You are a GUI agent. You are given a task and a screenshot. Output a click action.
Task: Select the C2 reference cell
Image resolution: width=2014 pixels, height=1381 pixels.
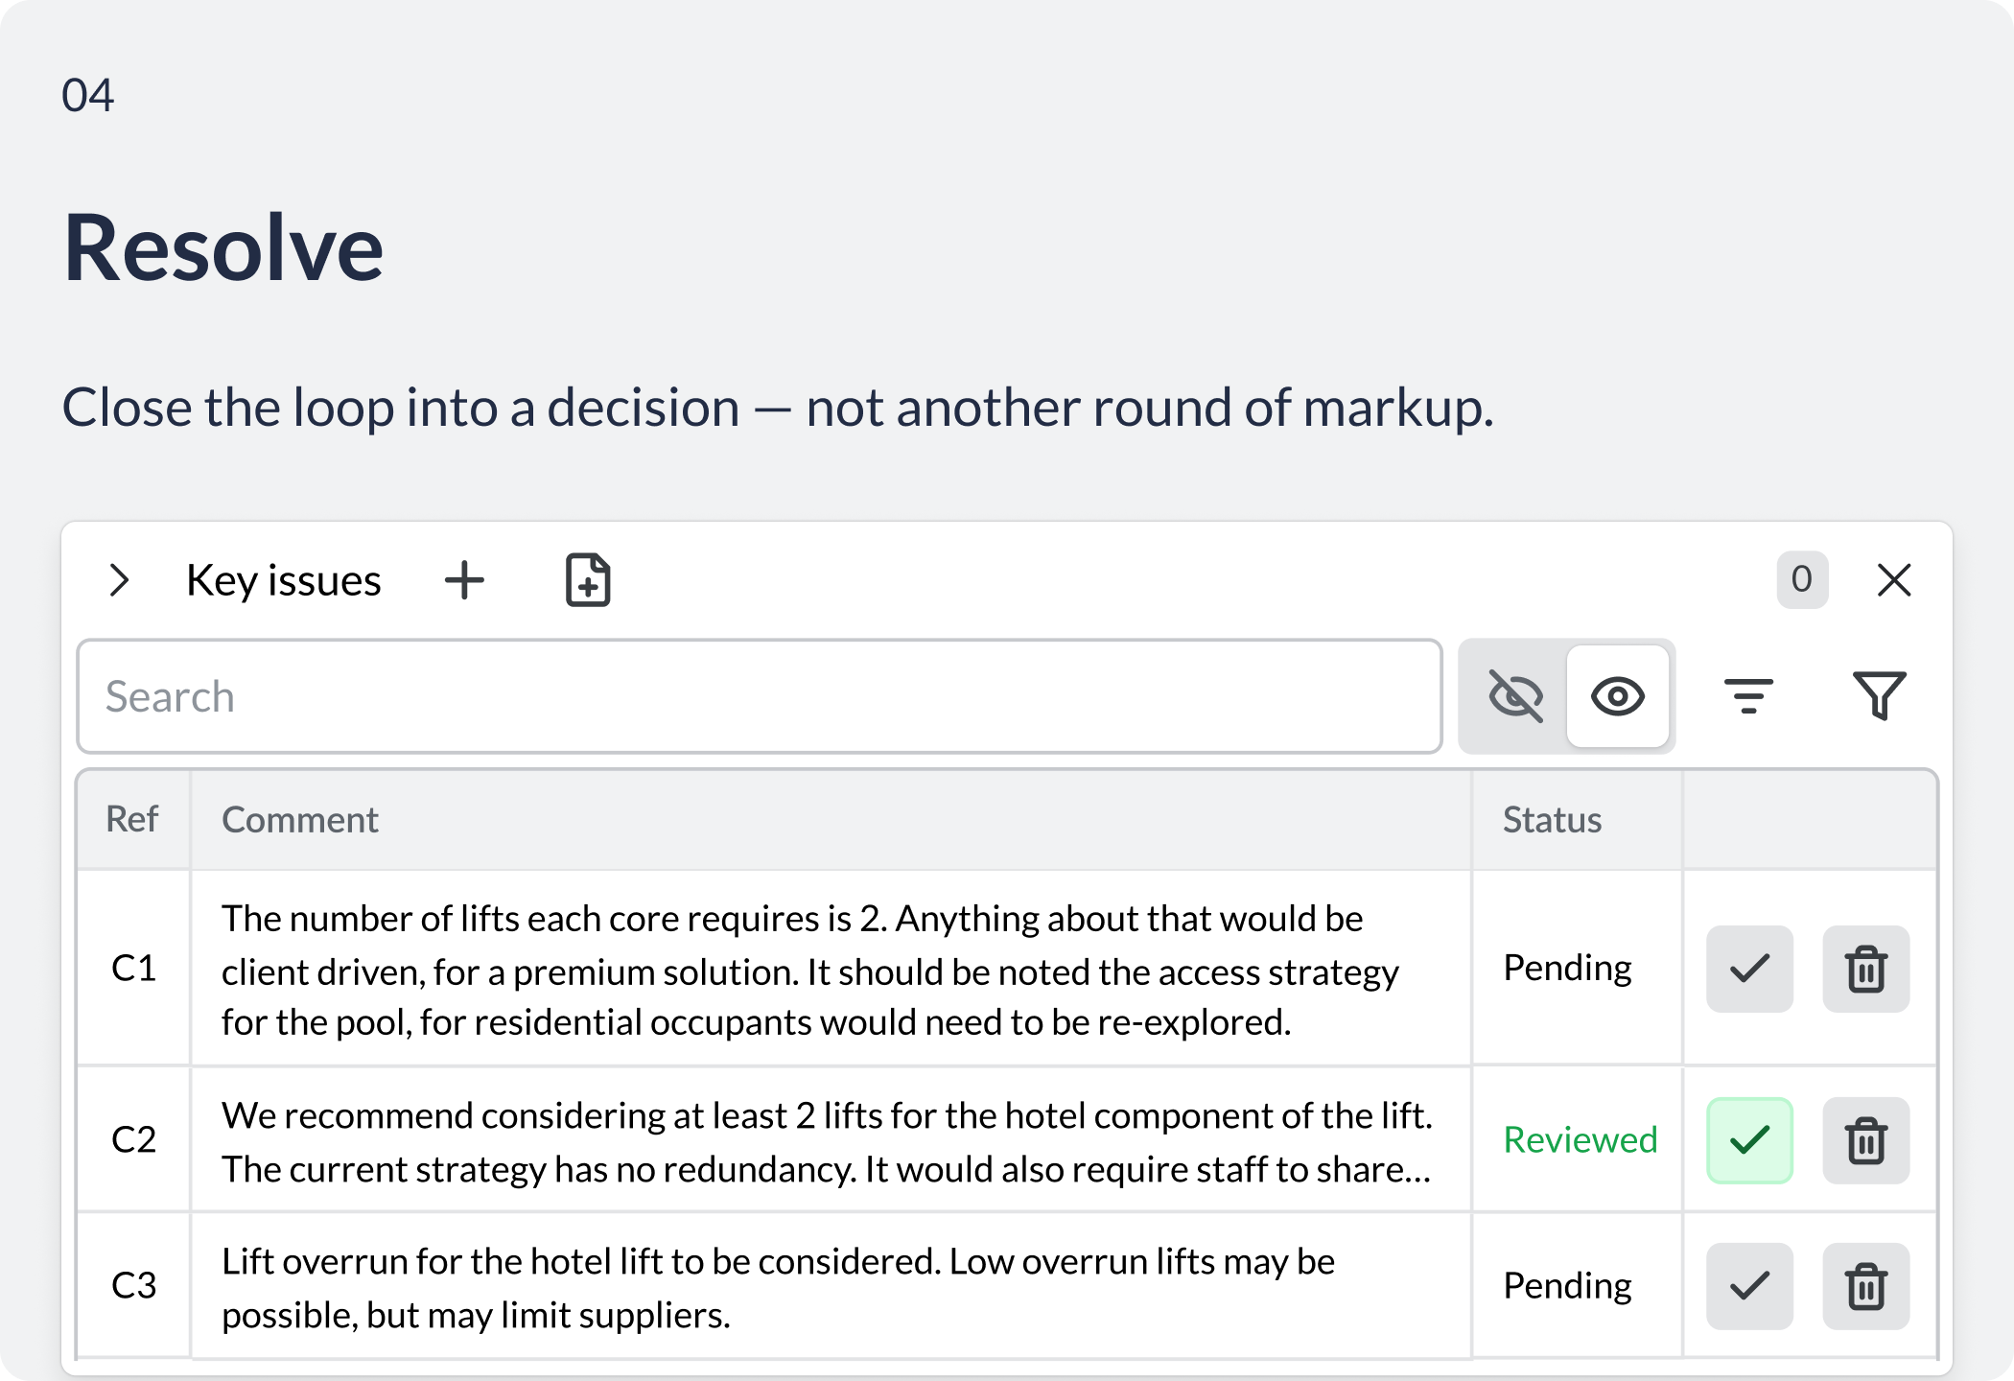click(x=133, y=1139)
